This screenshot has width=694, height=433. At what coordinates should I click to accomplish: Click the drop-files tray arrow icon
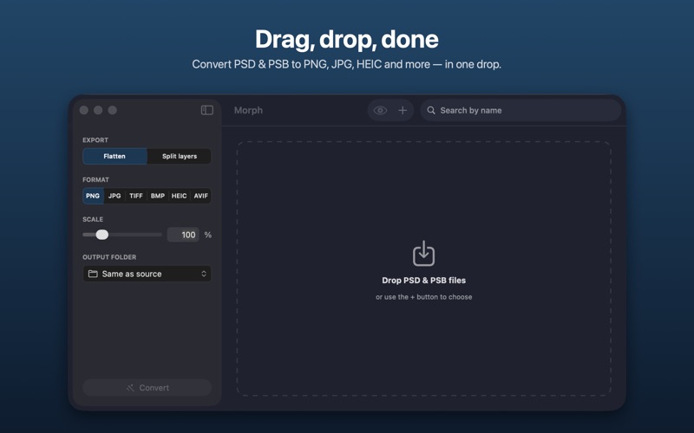click(x=423, y=253)
